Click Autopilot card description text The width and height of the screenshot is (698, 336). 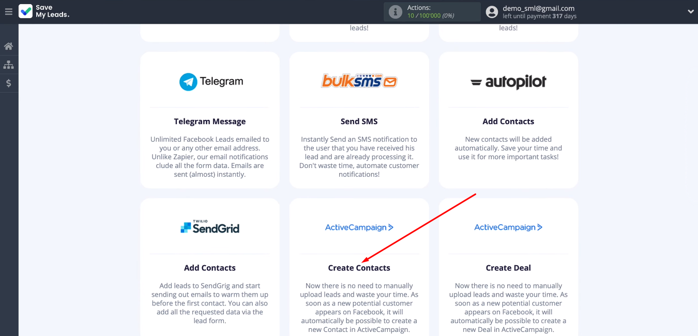(508, 148)
